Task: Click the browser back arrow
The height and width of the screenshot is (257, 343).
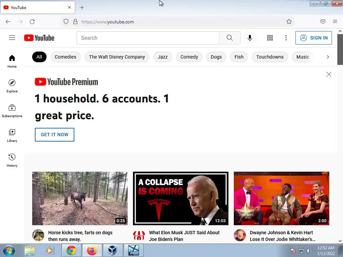Action: click(x=8, y=22)
